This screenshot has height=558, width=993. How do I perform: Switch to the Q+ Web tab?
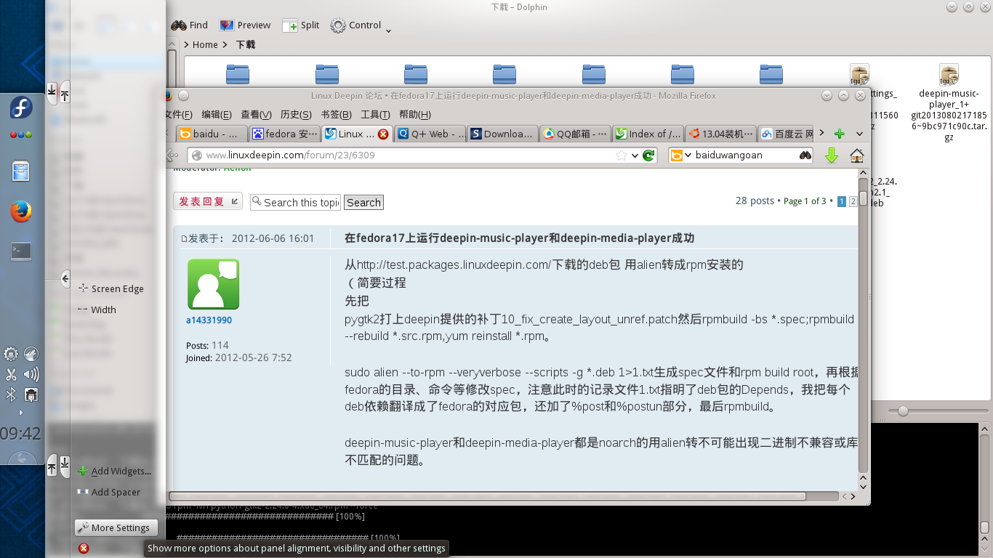[x=430, y=134]
